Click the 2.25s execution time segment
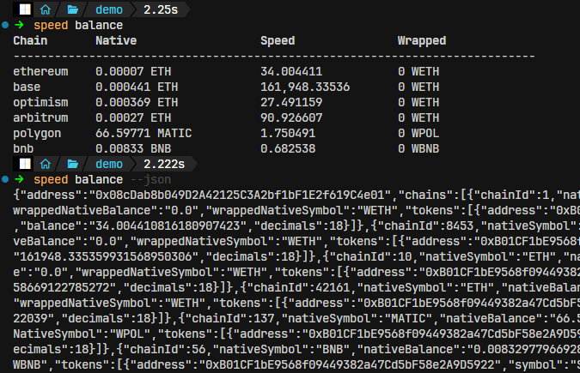This screenshot has height=373, width=580. pyautogui.click(x=161, y=9)
